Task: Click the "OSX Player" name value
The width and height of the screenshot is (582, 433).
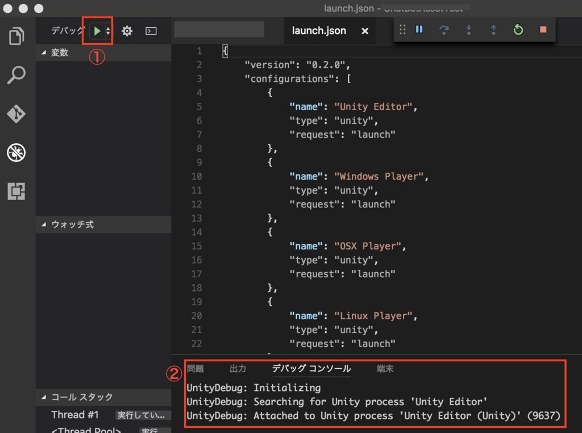Action: coord(368,246)
